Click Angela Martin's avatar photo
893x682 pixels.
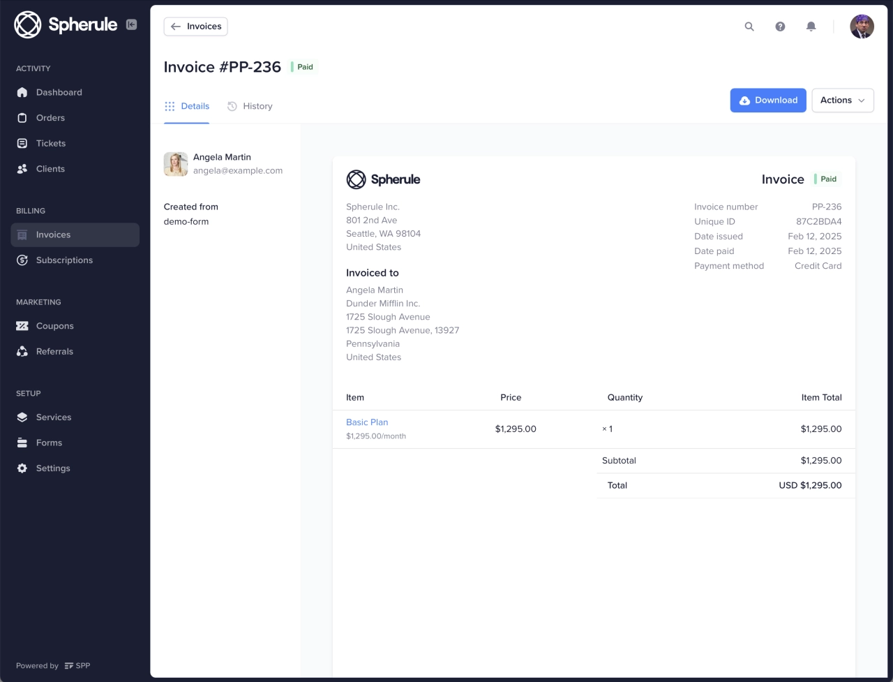click(176, 164)
